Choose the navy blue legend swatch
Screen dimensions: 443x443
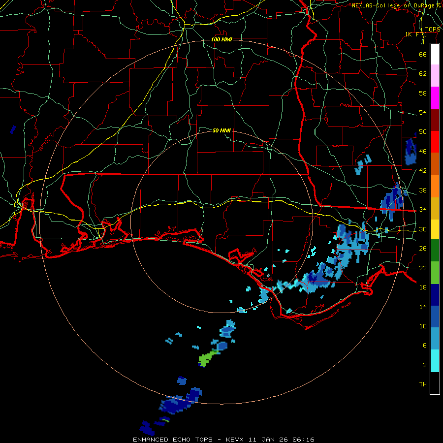(x=435, y=295)
